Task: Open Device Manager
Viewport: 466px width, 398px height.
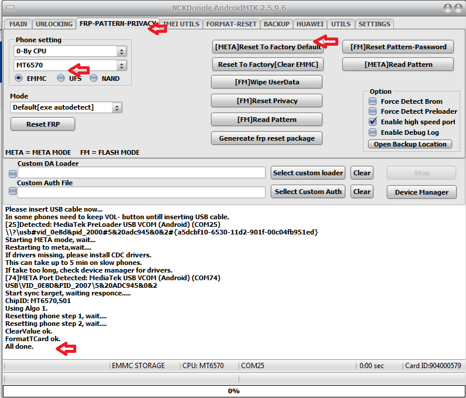Action: (x=421, y=192)
